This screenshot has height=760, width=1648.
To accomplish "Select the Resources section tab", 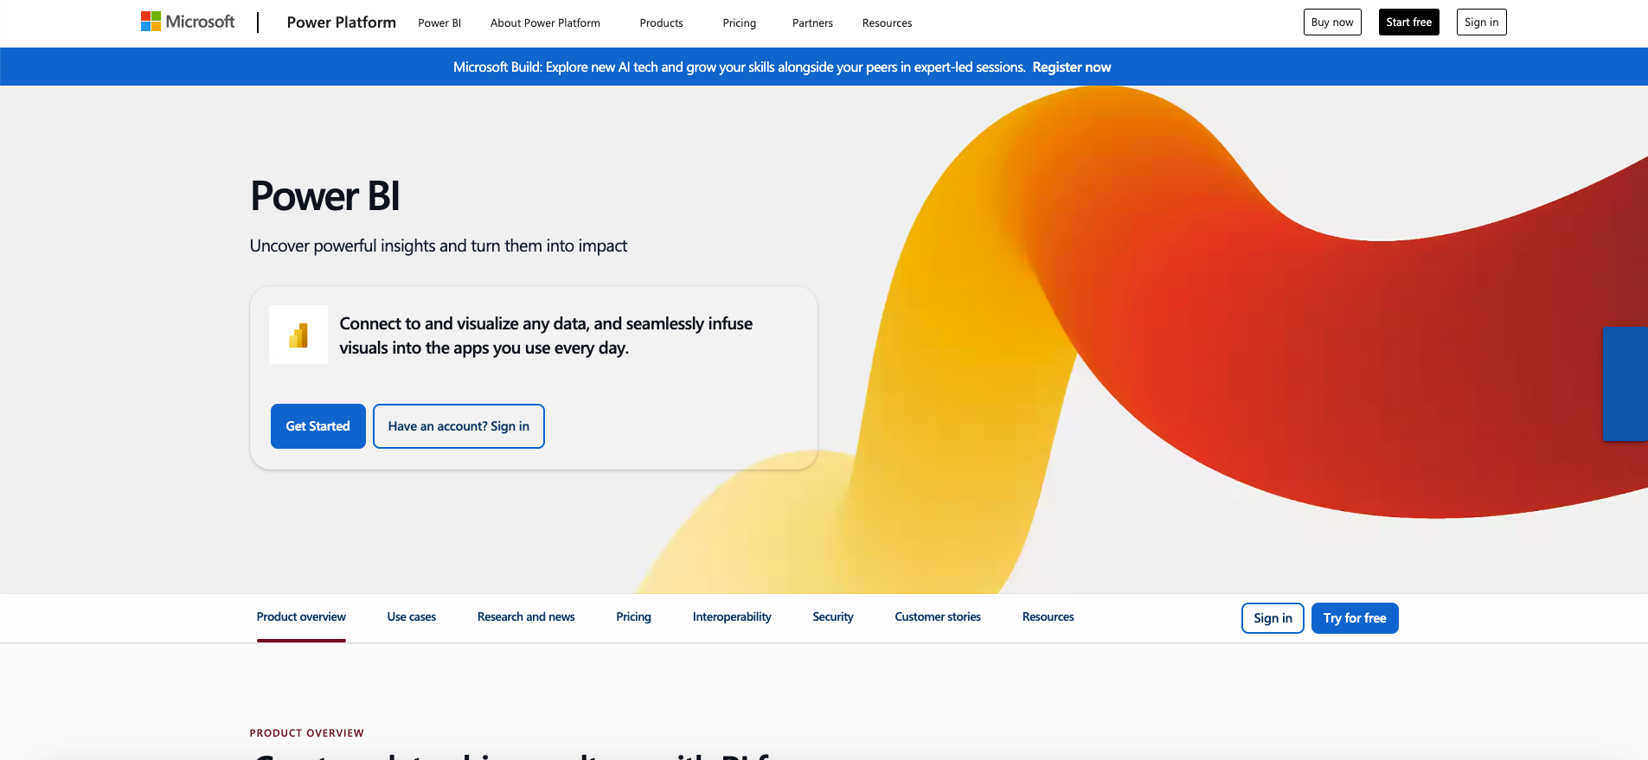I will click(x=1048, y=617).
